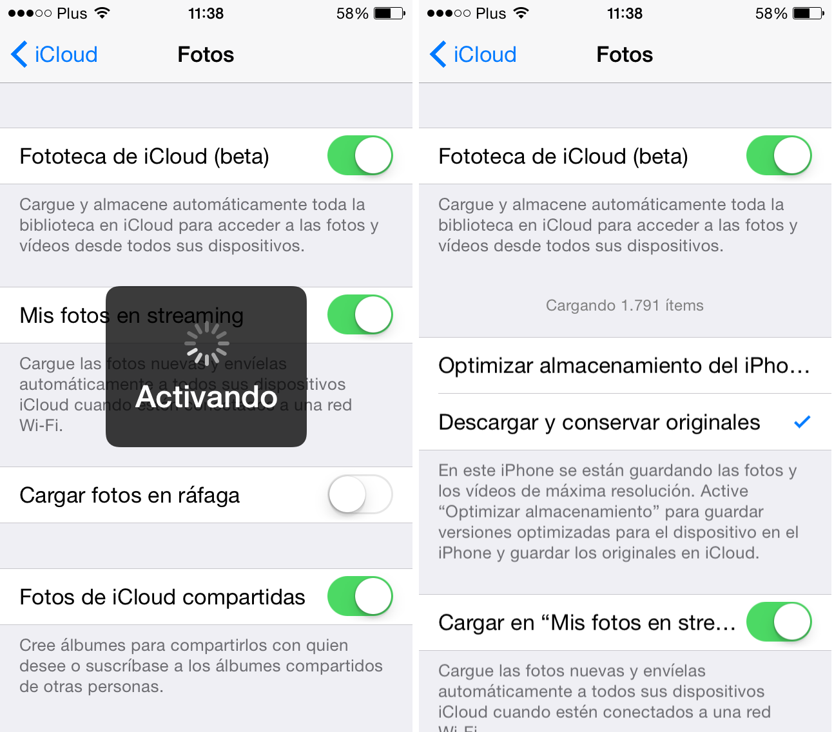The height and width of the screenshot is (732, 834).
Task: Disable Mis fotos en streaming switch
Action: pos(360,314)
